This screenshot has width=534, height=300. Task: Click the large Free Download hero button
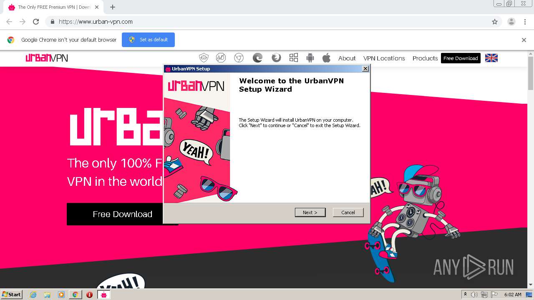pyautogui.click(x=115, y=214)
